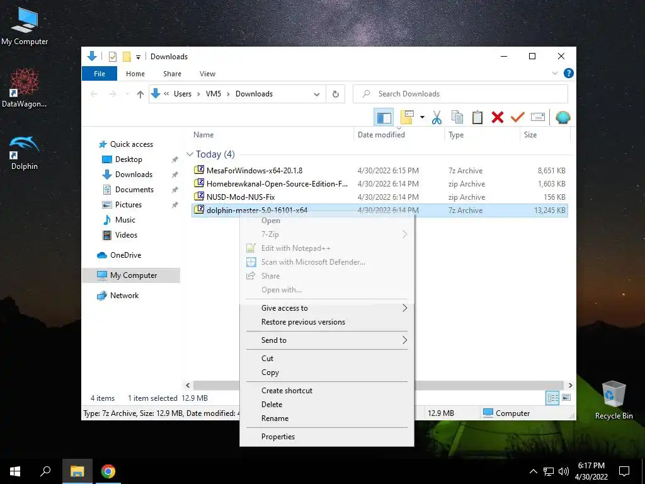The width and height of the screenshot is (645, 484).
Task: Switch to the Home ribbon tab
Action: [x=135, y=74]
